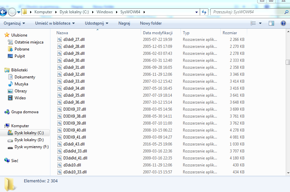Open recent pages dropdown beside navigation arrows
Image resolution: width=290 pixels, height=192 pixels.
[19, 12]
